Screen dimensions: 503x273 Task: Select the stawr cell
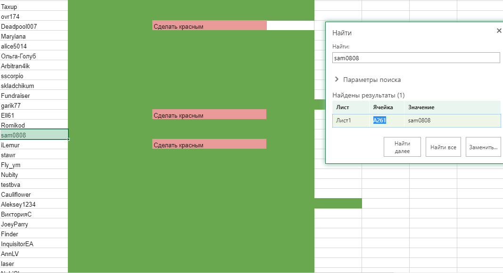[x=34, y=154]
